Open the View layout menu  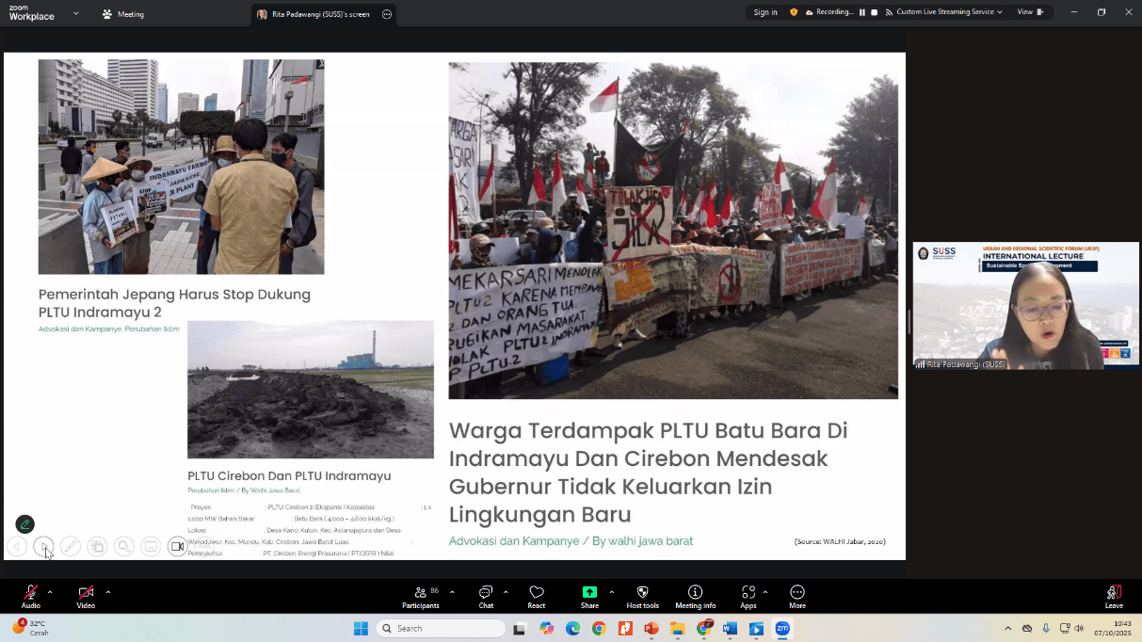tap(1030, 12)
